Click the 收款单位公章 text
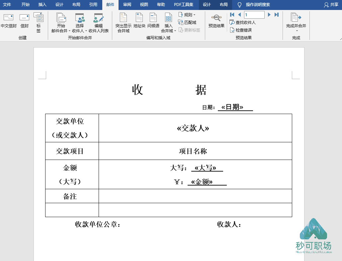The image size is (342, 261). click(x=98, y=224)
